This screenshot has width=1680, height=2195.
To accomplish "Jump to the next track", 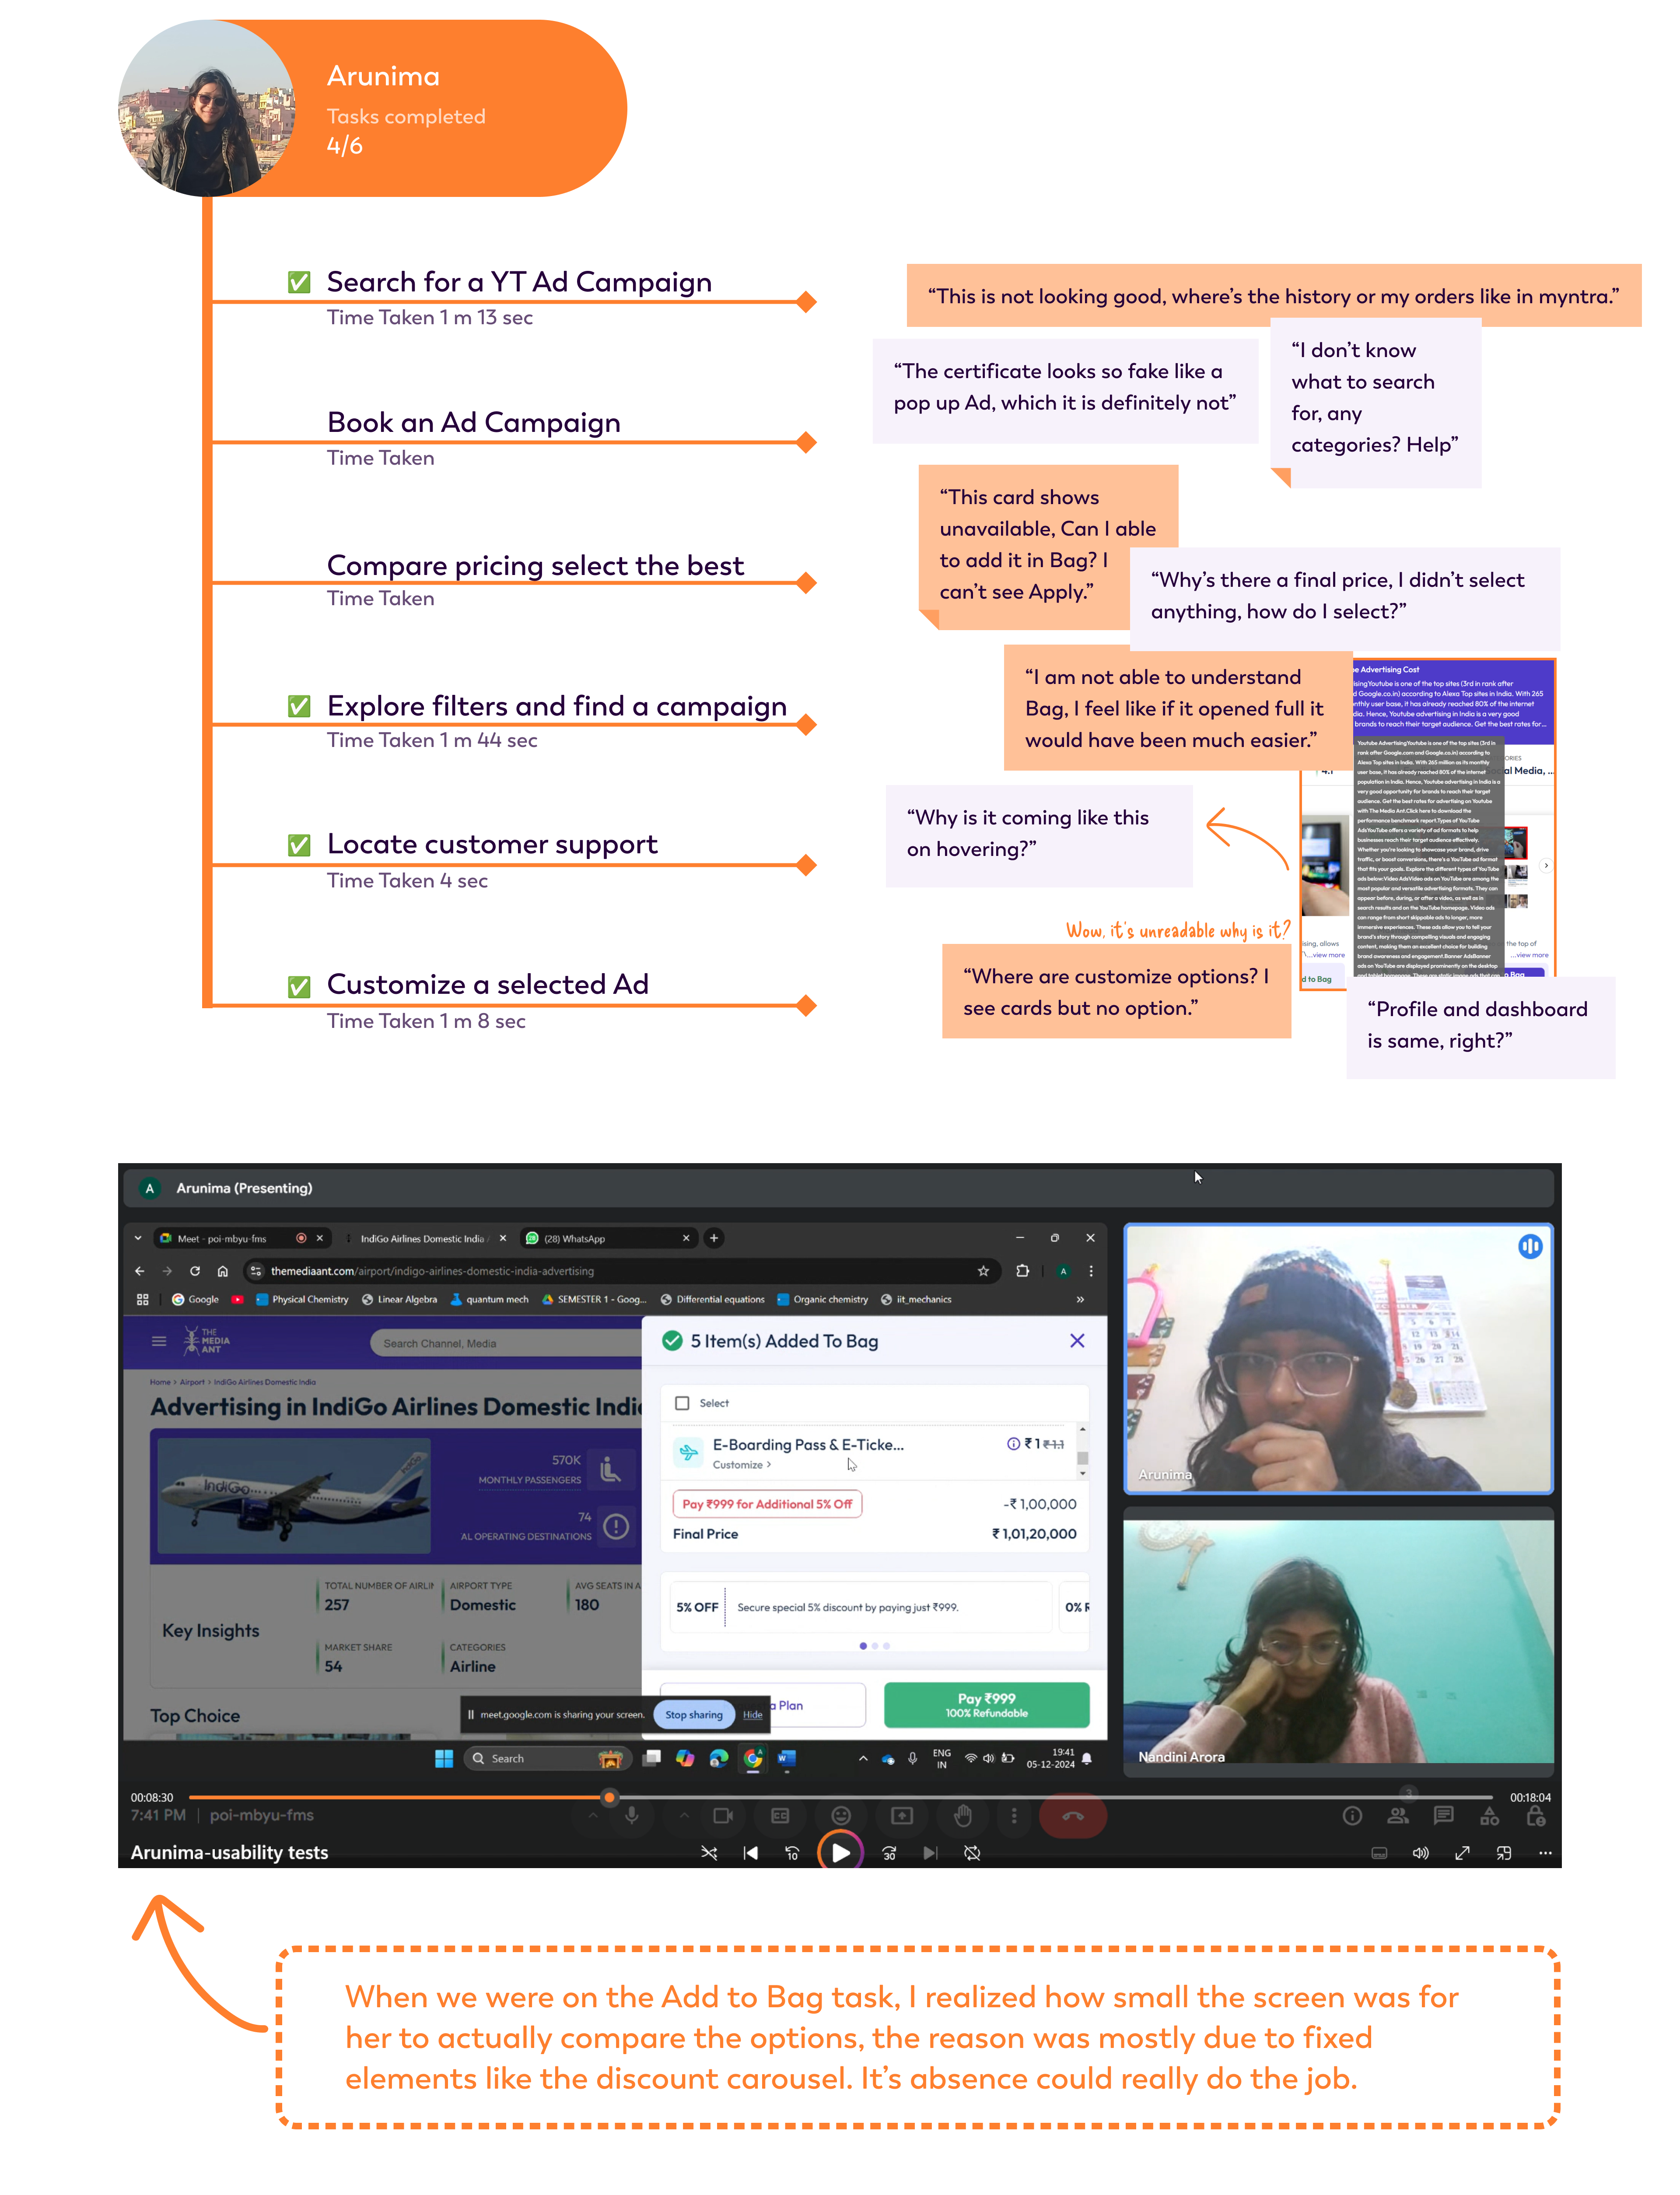I will pos(930,1853).
